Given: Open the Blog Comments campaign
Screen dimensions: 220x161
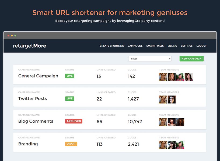Looking at the screenshot, I should click(x=36, y=121).
